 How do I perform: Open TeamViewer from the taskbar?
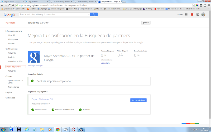point(11,130)
